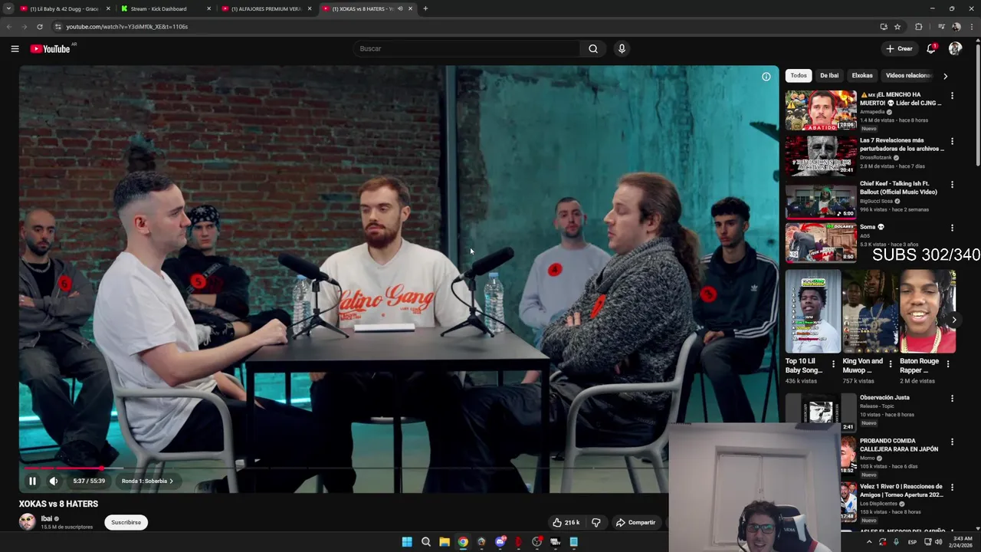Open Windows taskbar search
Screen dimensions: 981x552
click(426, 542)
